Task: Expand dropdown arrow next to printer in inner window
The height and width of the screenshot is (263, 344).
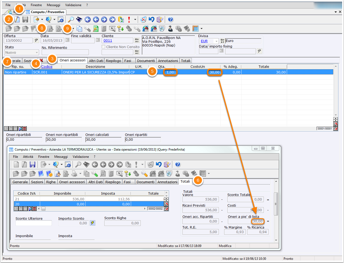Action: coord(80,174)
